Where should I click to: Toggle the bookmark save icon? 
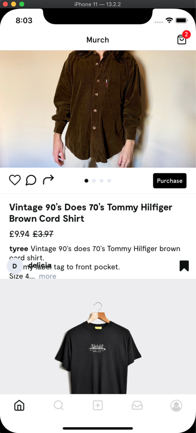(184, 266)
